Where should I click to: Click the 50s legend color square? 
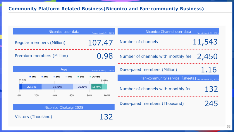[78, 77]
